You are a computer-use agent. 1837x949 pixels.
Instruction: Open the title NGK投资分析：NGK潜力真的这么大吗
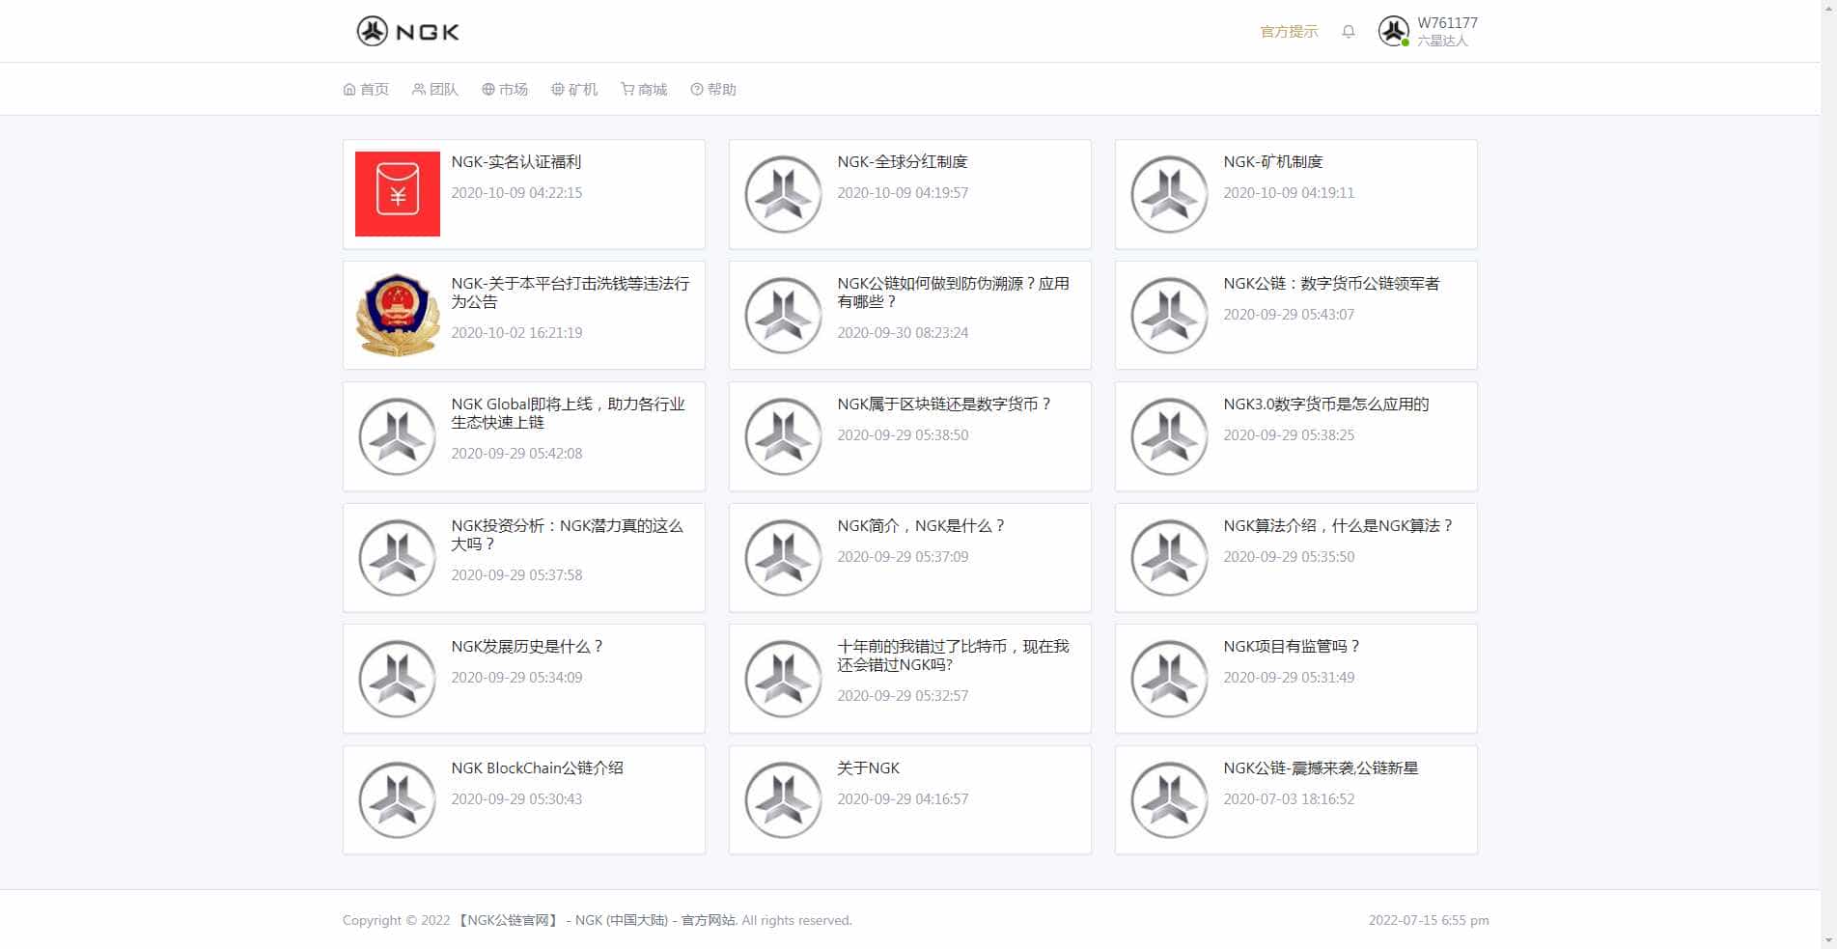click(x=568, y=535)
